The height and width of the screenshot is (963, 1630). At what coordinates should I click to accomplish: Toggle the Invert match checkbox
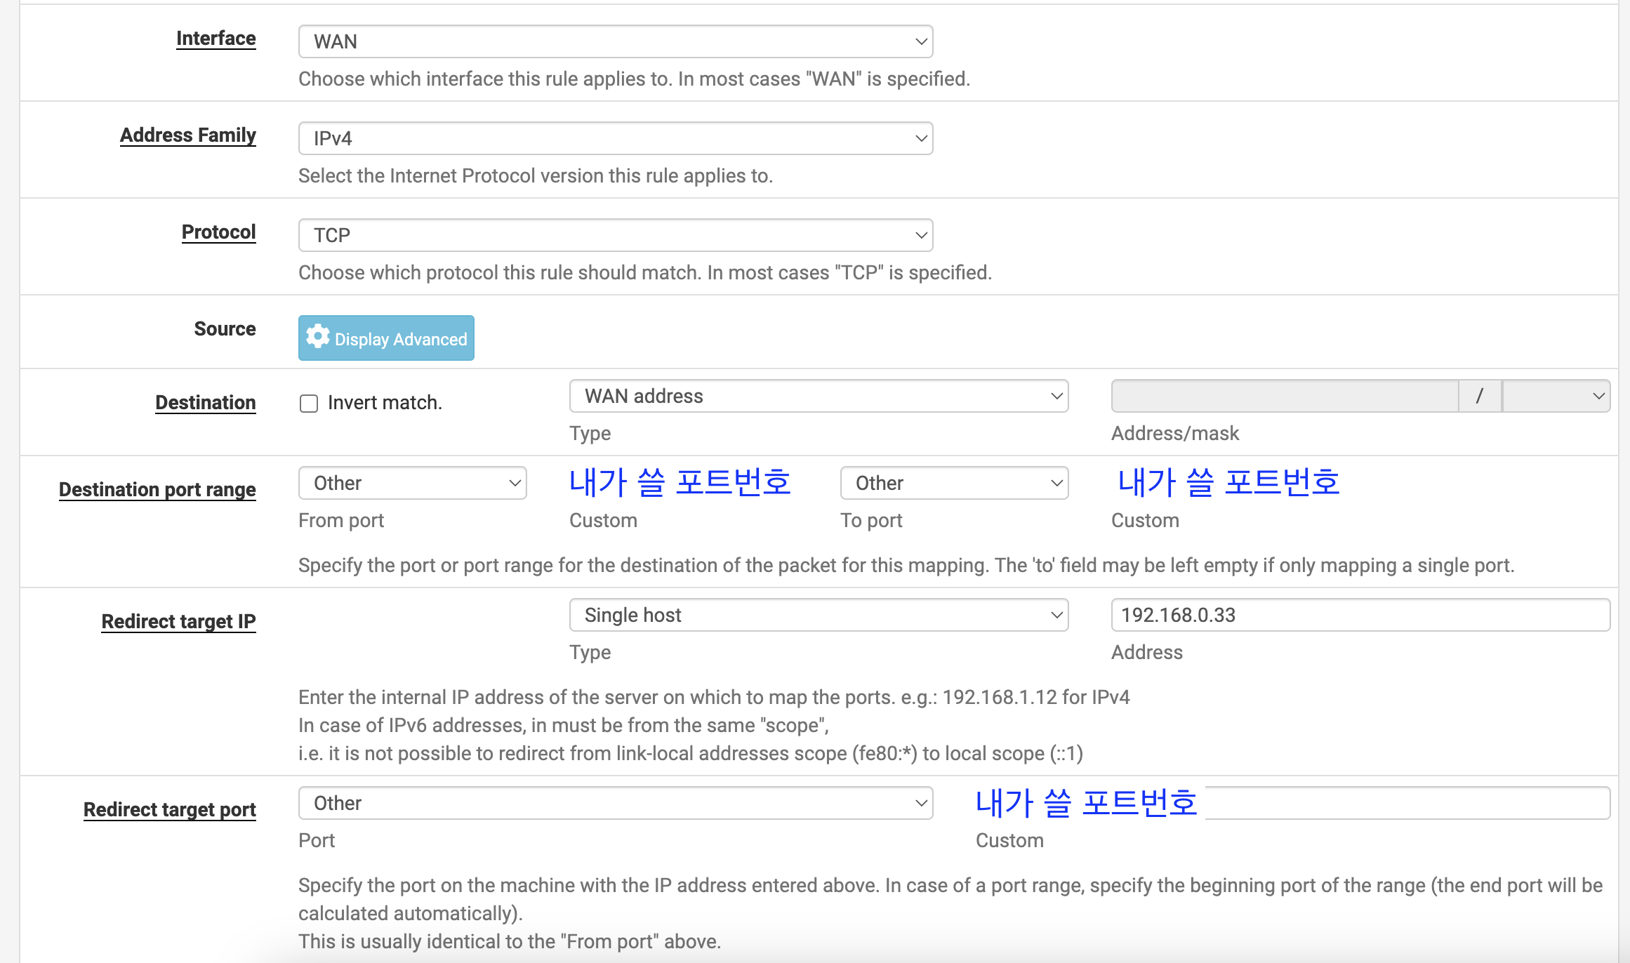(x=309, y=404)
